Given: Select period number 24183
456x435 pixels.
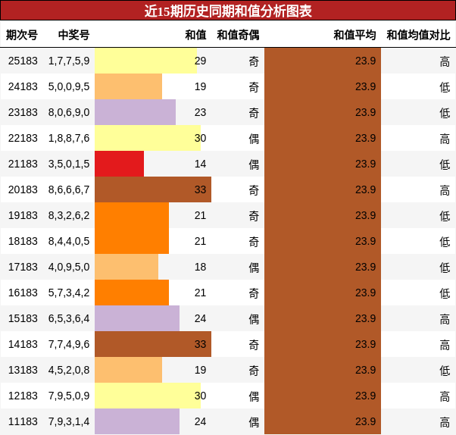Looking at the screenshot, I should pos(23,86).
